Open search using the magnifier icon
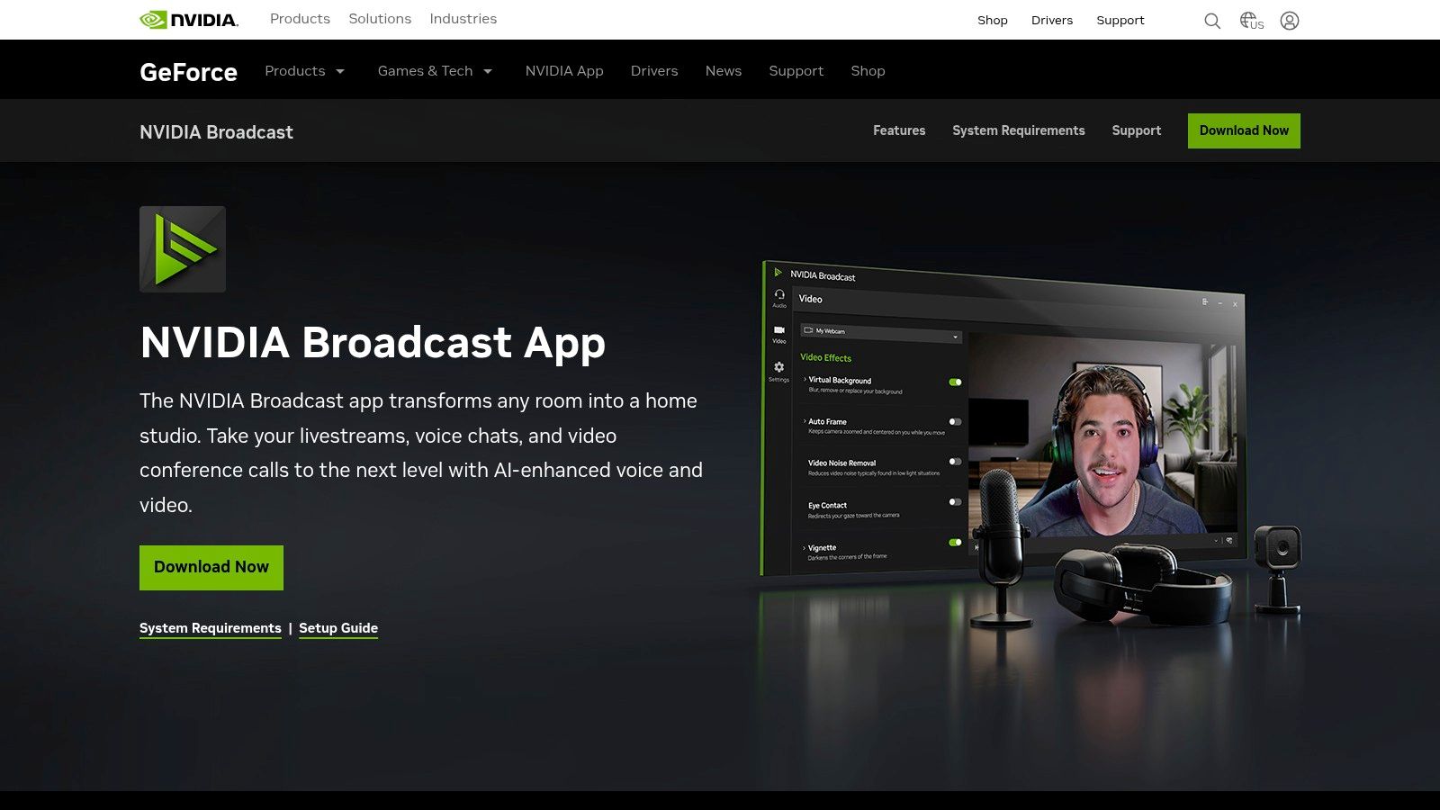Image resolution: width=1440 pixels, height=810 pixels. click(1212, 20)
